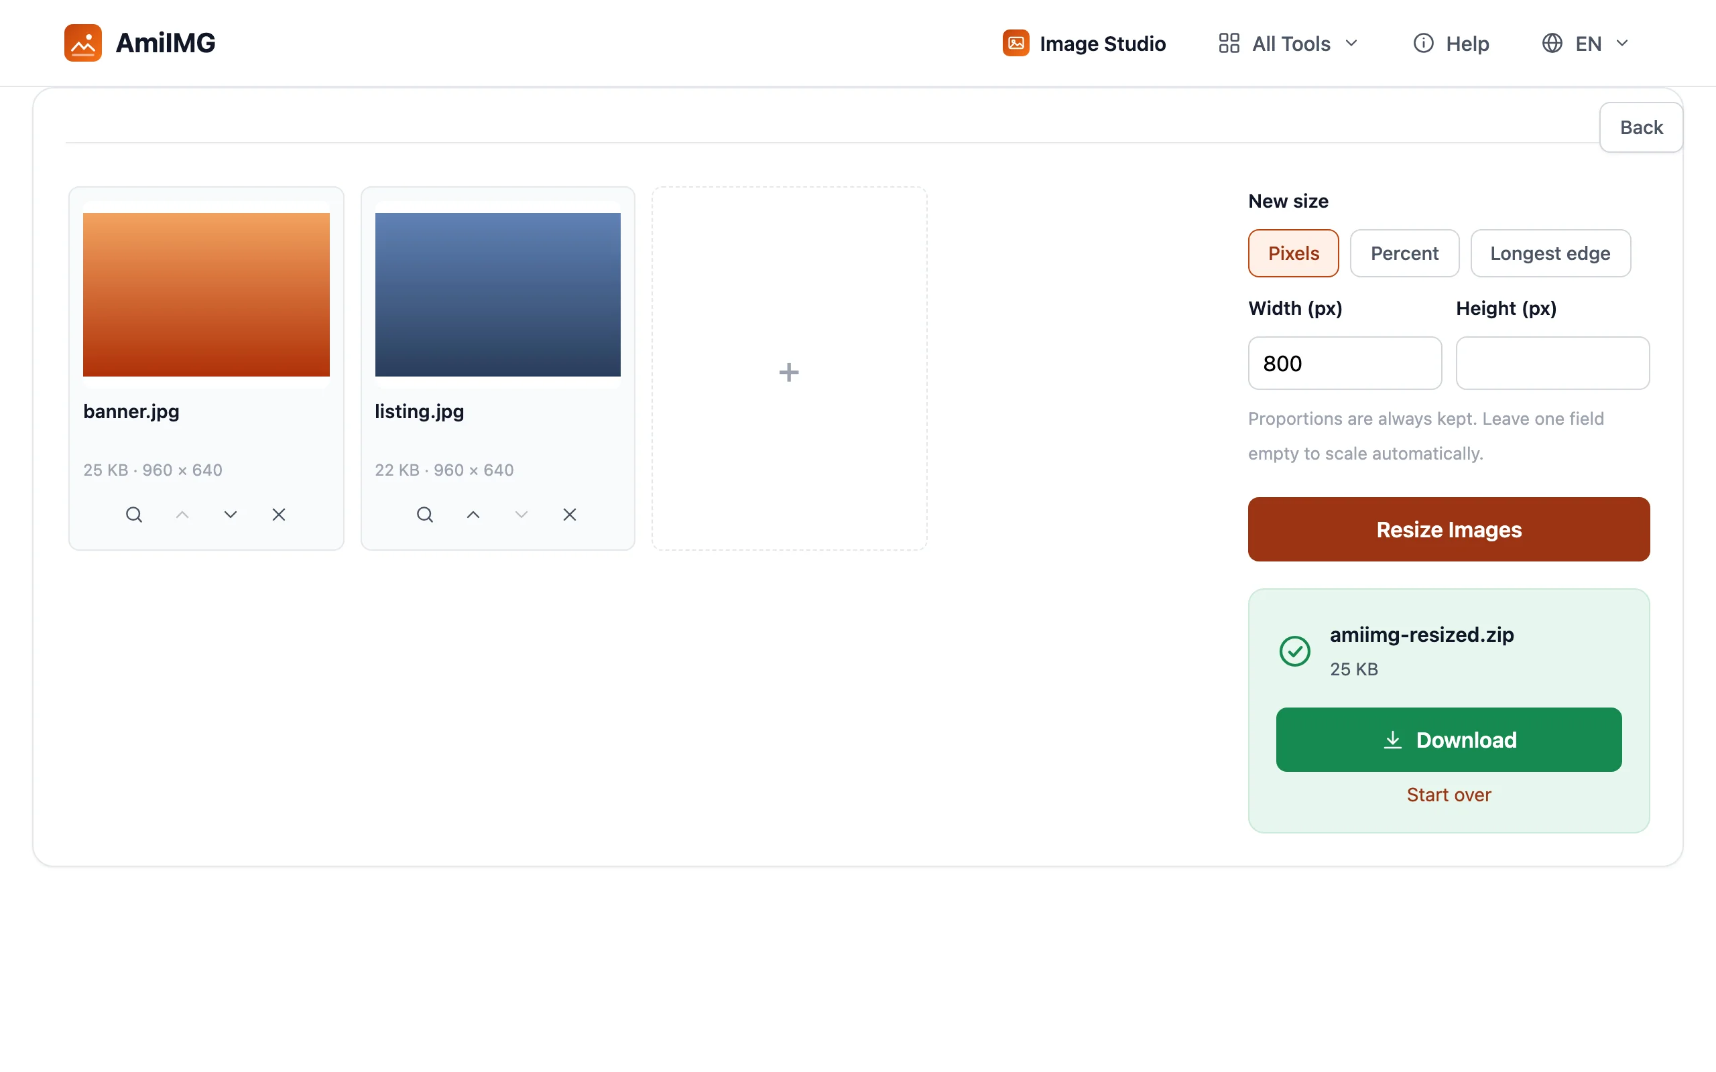Click the download arrow icon
The height and width of the screenshot is (1072, 1716).
pyautogui.click(x=1393, y=740)
